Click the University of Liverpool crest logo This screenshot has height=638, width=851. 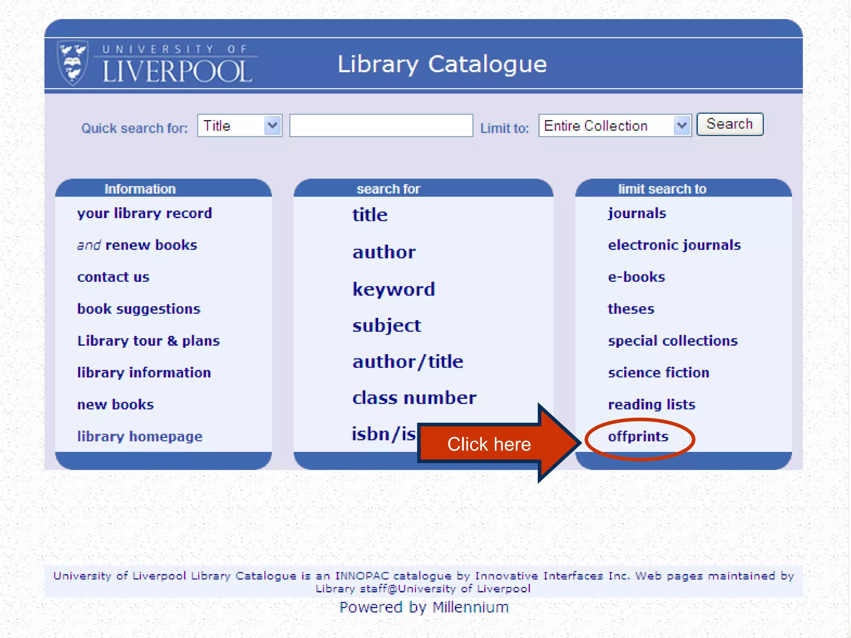[73, 63]
